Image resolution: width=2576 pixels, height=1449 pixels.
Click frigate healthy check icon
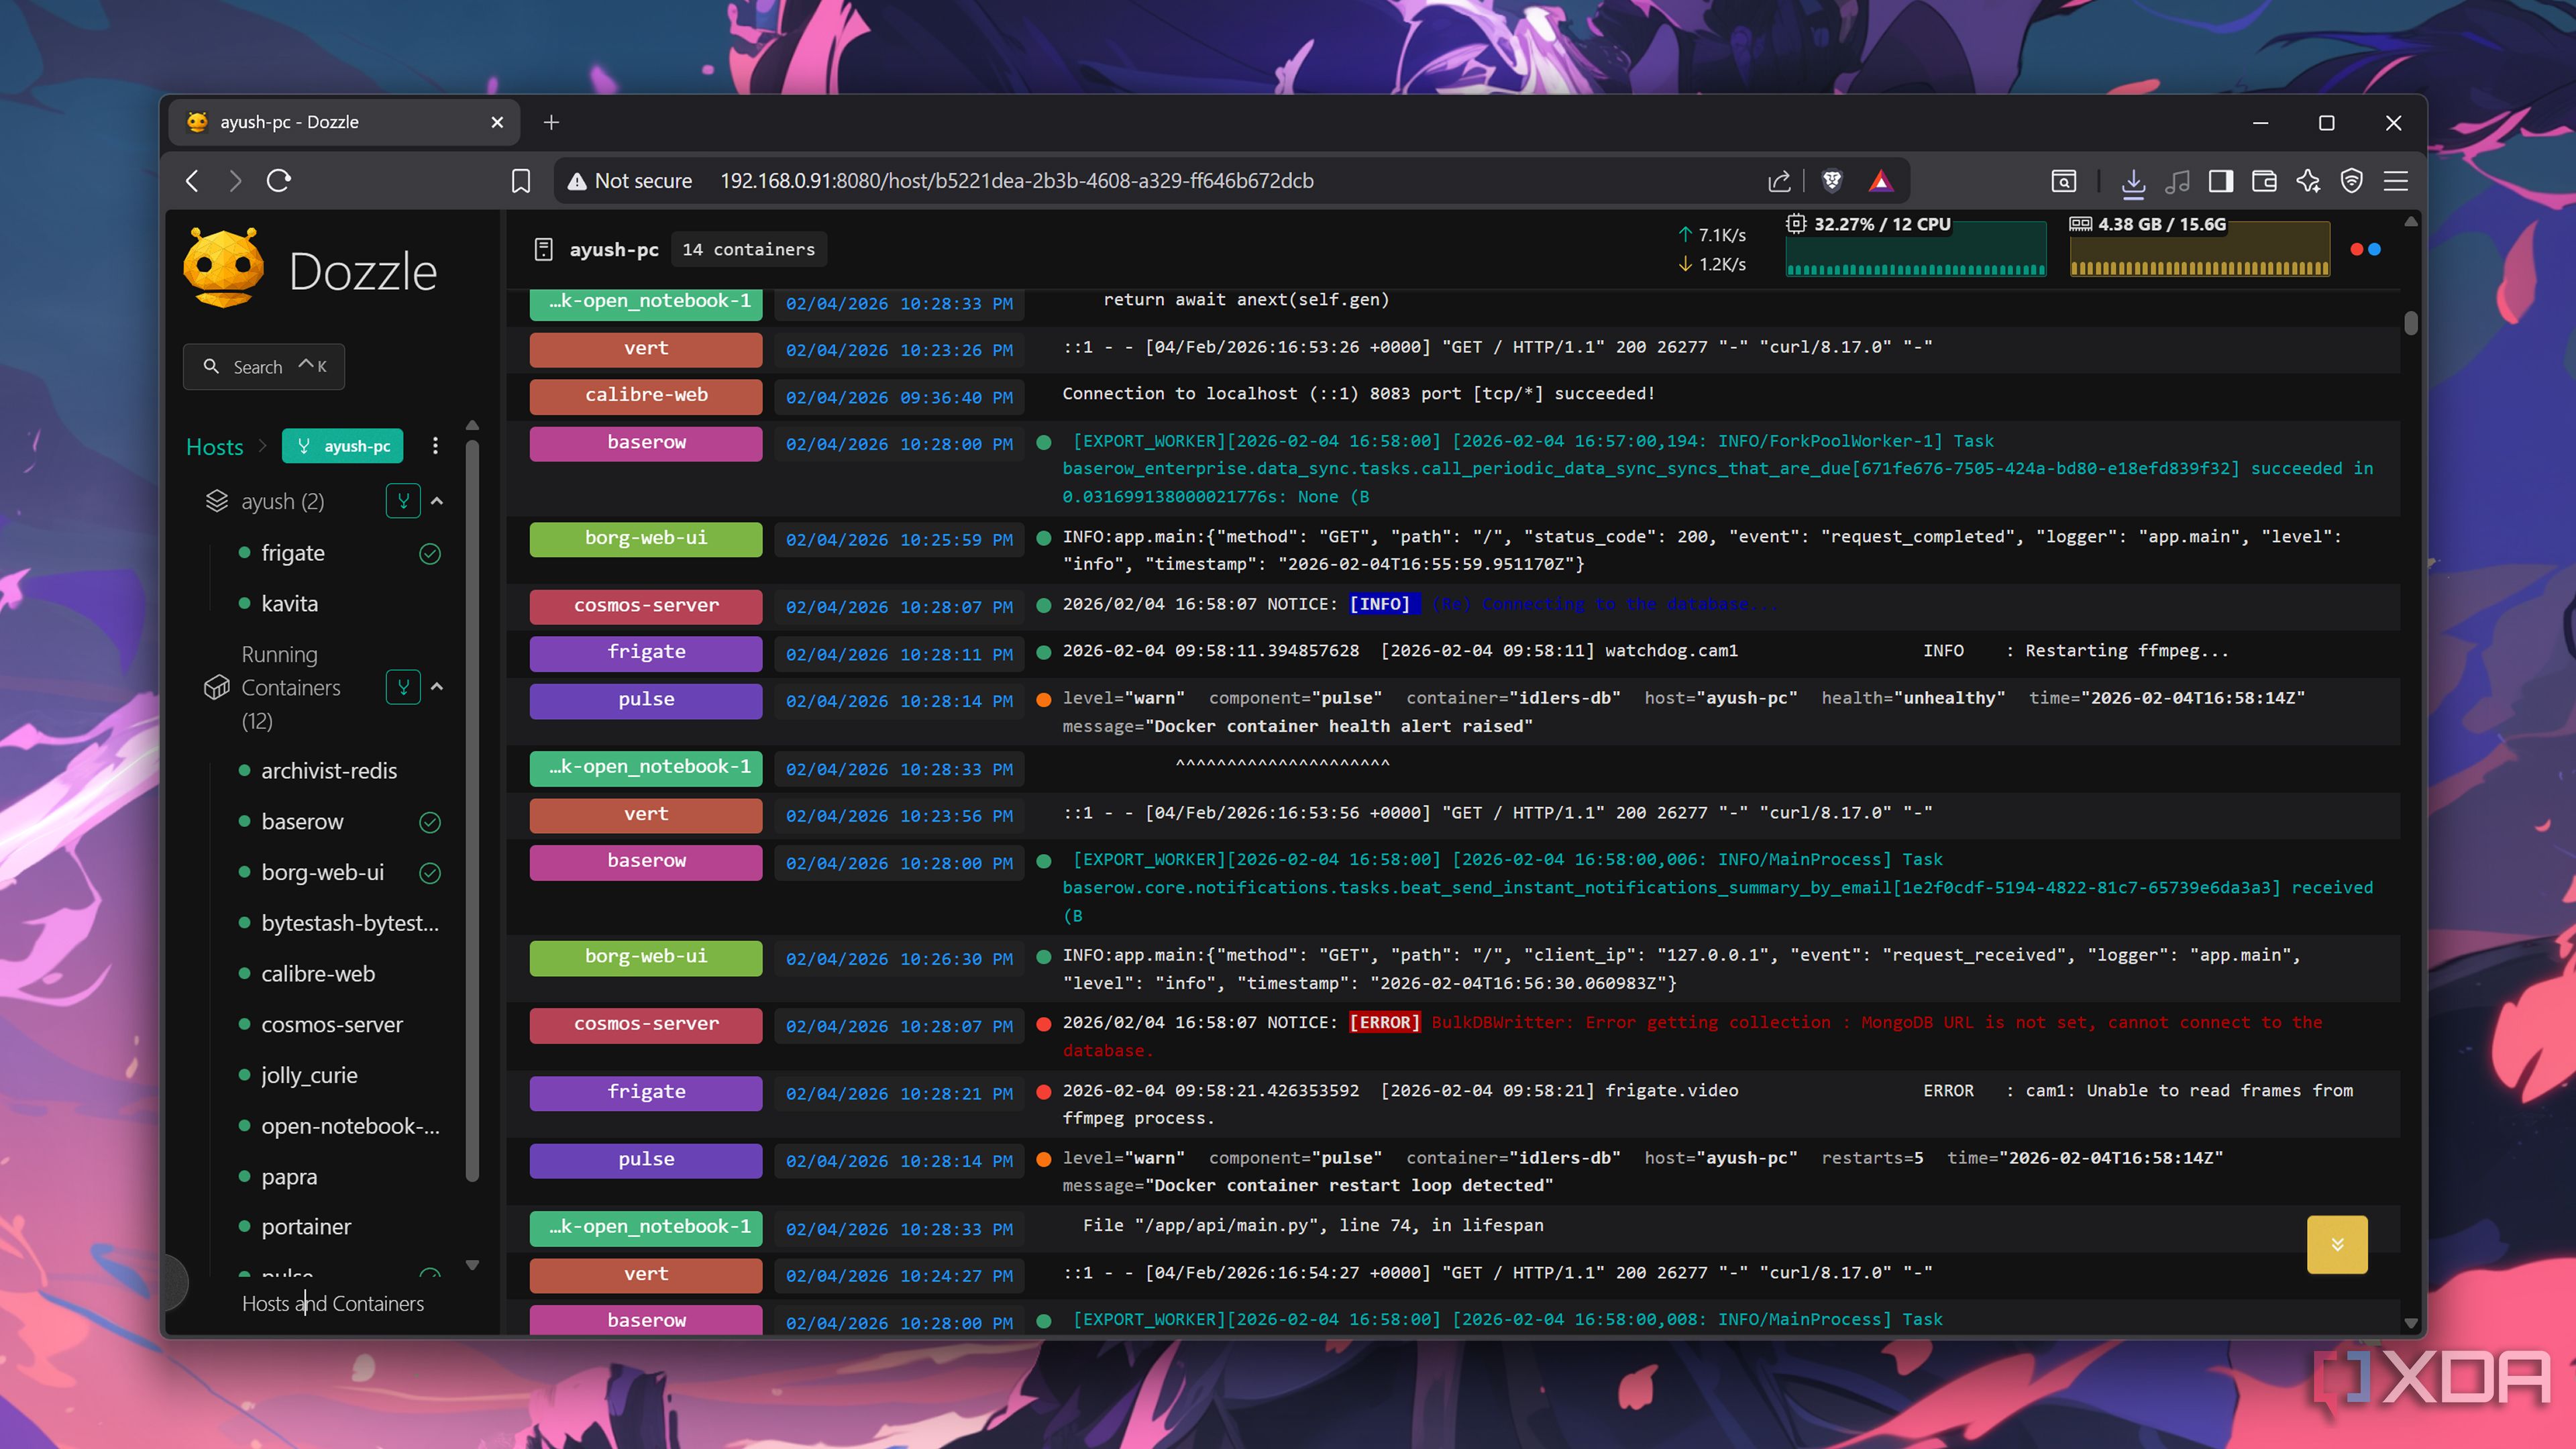[x=430, y=554]
